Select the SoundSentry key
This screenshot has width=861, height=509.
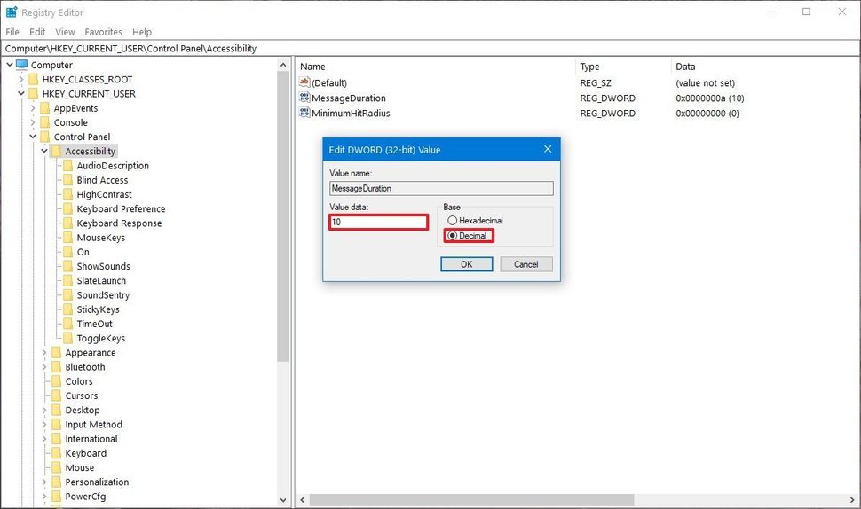pos(103,295)
